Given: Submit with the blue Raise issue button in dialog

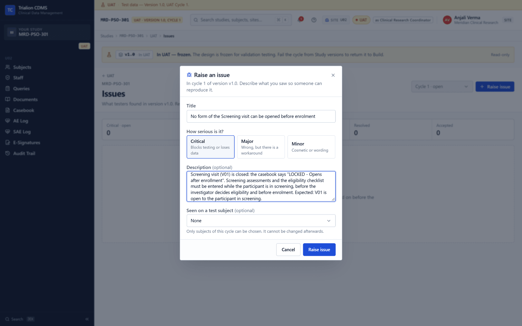Looking at the screenshot, I should click(x=319, y=250).
